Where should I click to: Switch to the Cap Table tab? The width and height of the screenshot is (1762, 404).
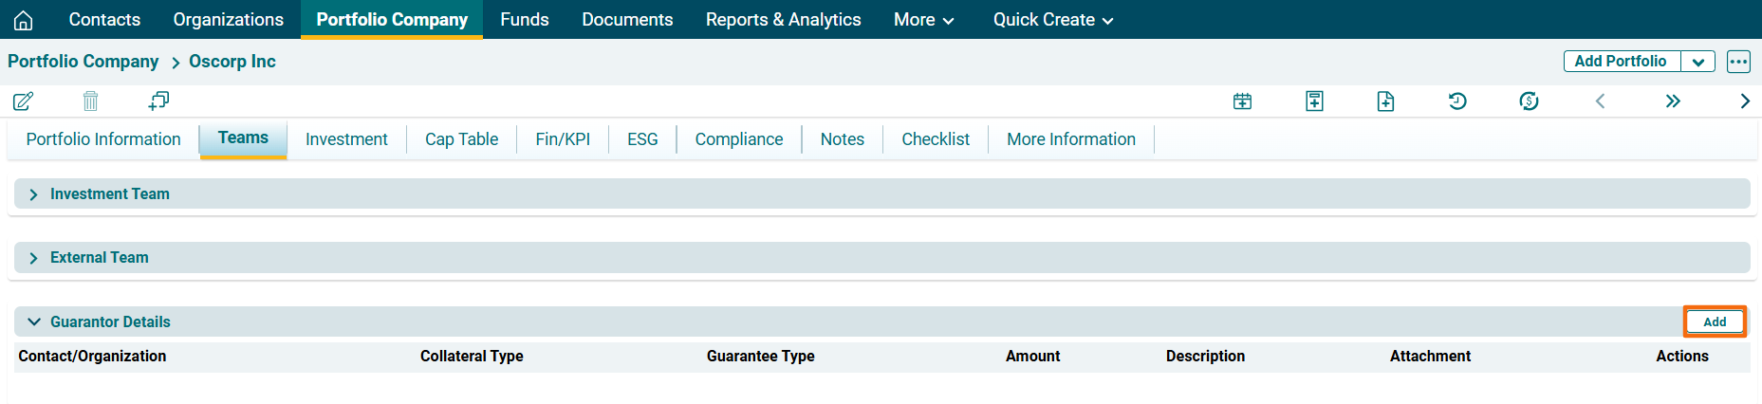click(x=461, y=139)
